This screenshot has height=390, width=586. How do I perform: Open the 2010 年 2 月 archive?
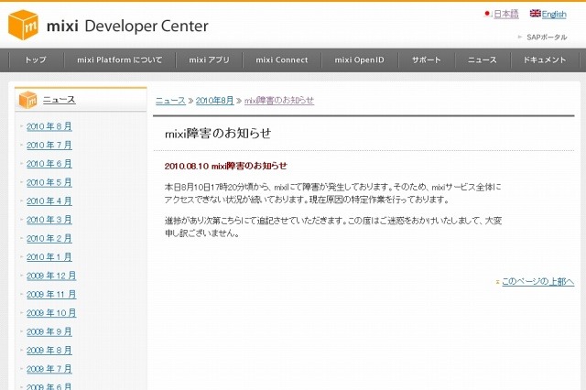click(x=49, y=239)
